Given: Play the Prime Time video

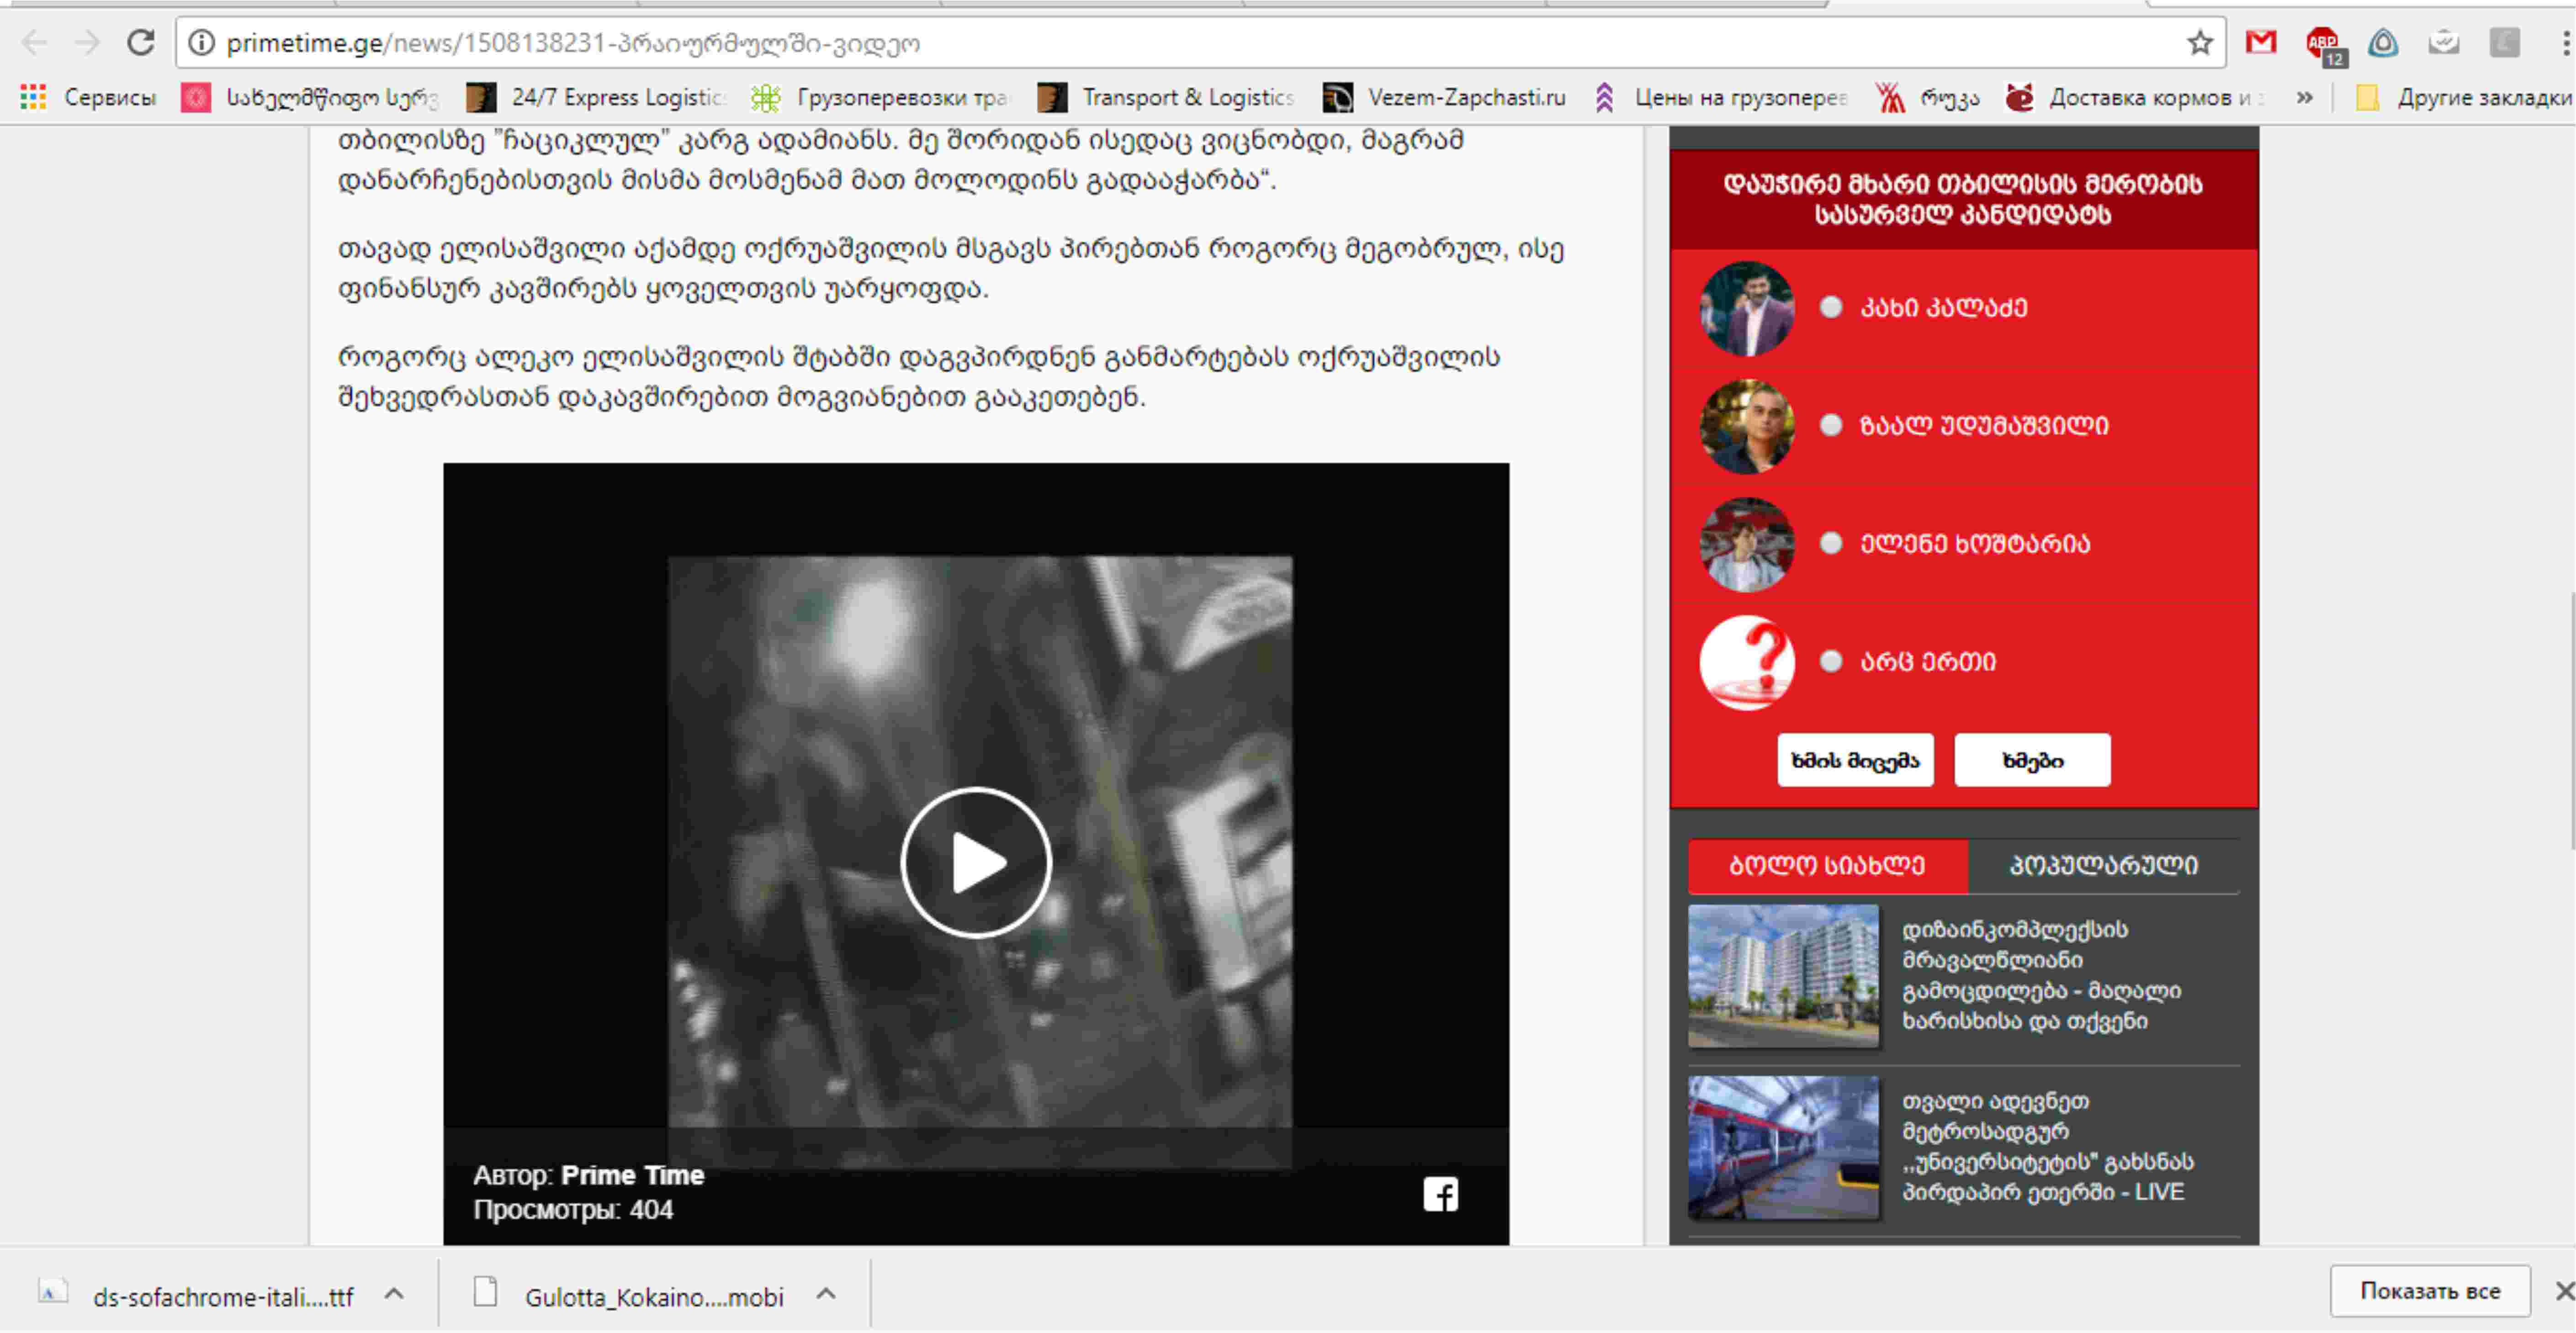Looking at the screenshot, I should (x=975, y=862).
